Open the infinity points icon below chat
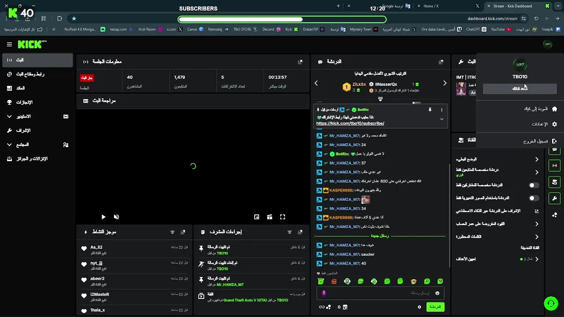The width and height of the screenshot is (564, 317). pyautogui.click(x=322, y=307)
